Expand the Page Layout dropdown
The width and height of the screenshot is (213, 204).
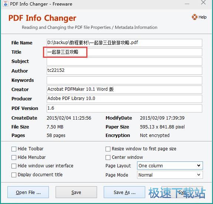(170, 165)
